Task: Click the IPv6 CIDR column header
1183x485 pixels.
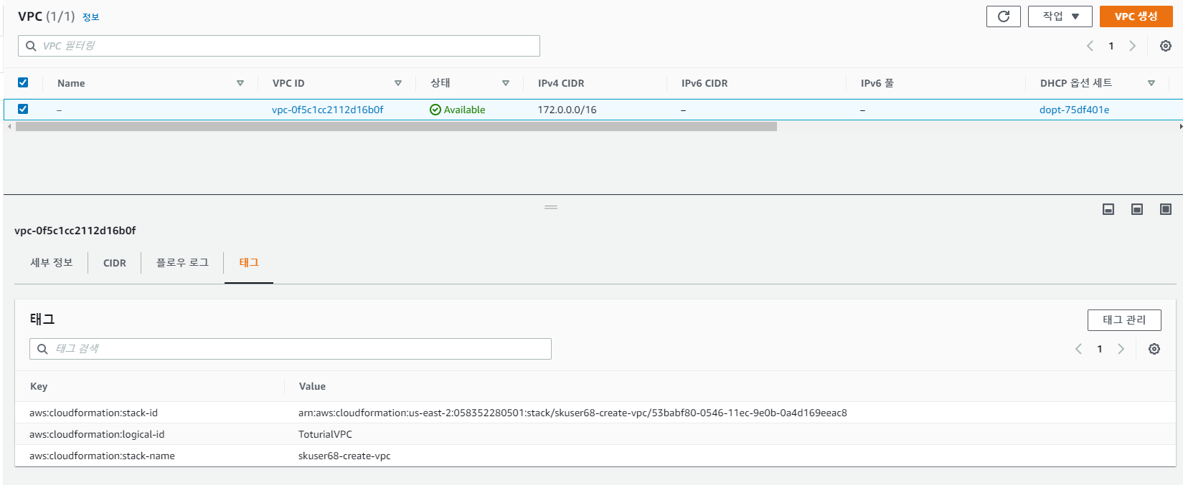Action: tap(704, 83)
